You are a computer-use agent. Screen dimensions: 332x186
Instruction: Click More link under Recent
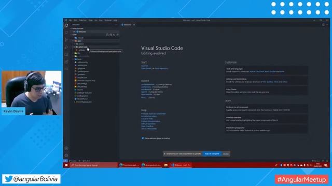(144, 98)
